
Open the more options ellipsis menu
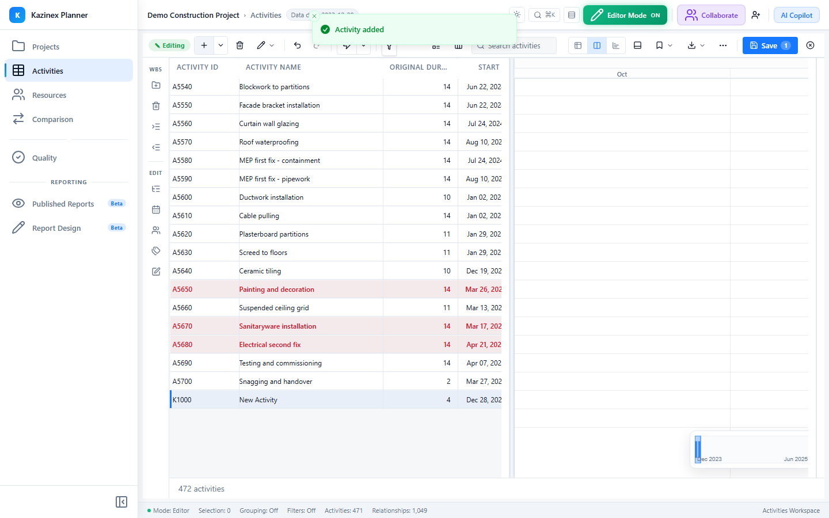tap(723, 45)
